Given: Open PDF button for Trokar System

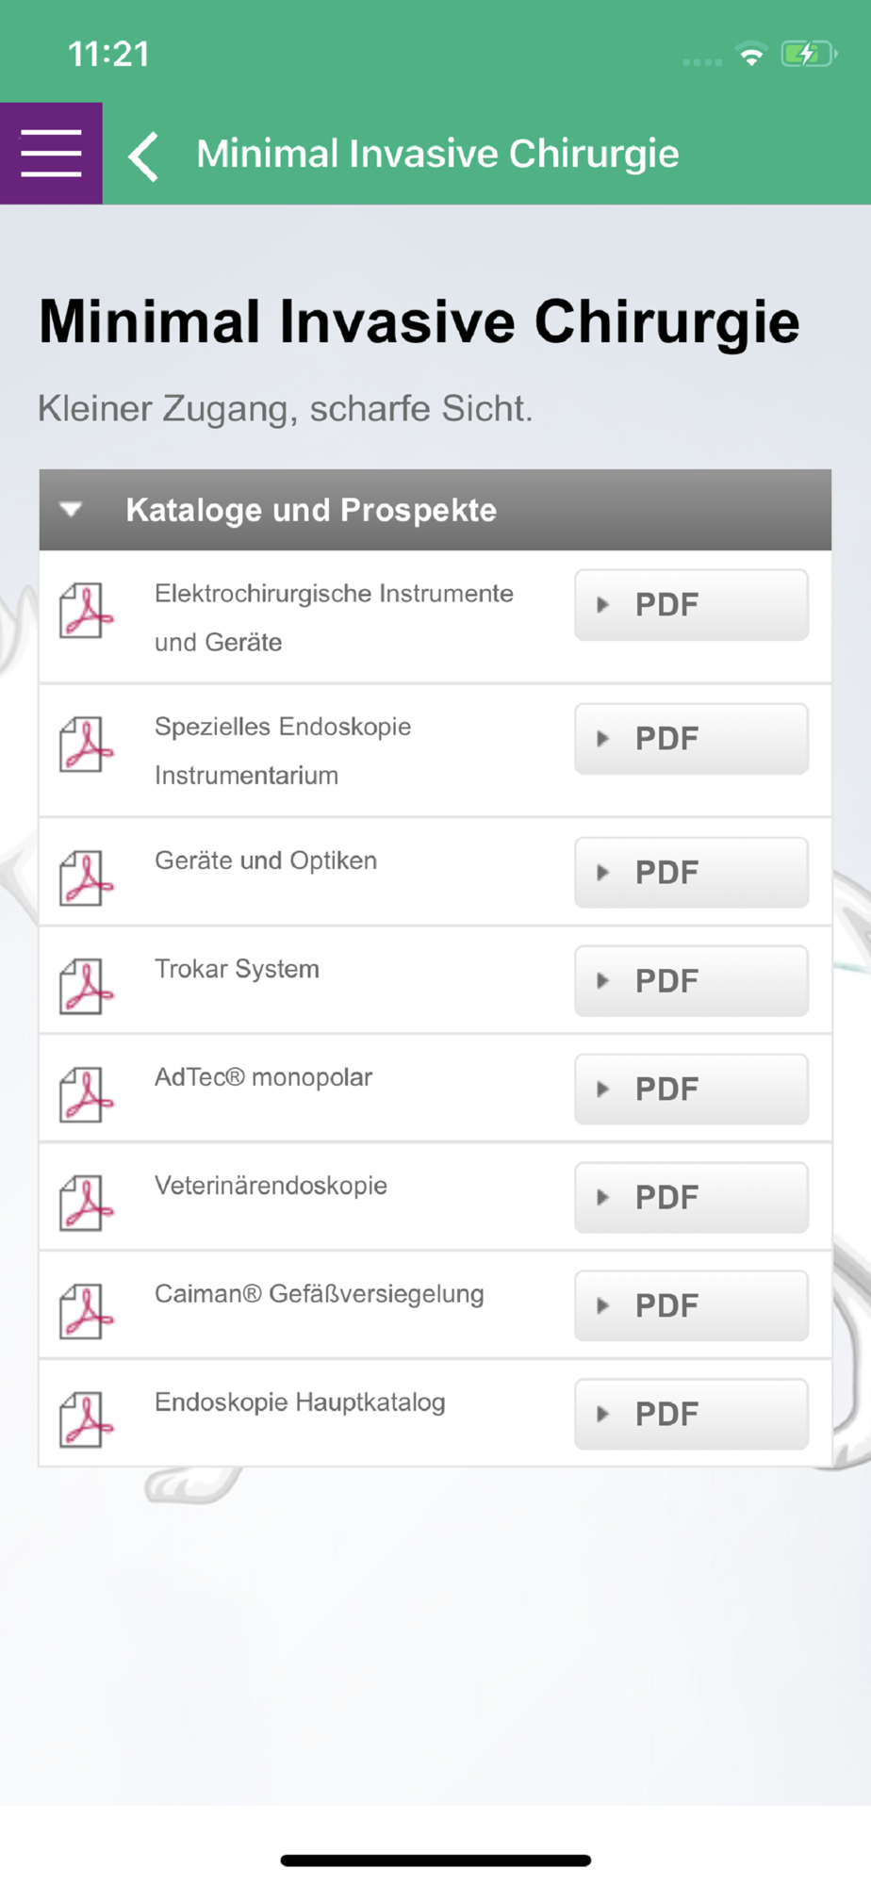Looking at the screenshot, I should point(691,981).
